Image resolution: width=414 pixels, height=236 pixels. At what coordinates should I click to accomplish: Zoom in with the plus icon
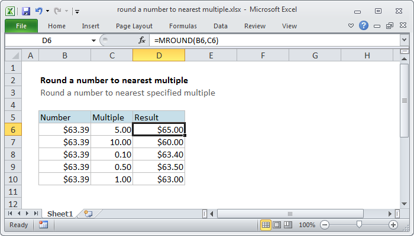tap(393, 225)
